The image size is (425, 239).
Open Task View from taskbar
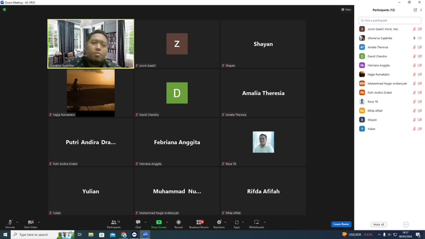pos(80,234)
